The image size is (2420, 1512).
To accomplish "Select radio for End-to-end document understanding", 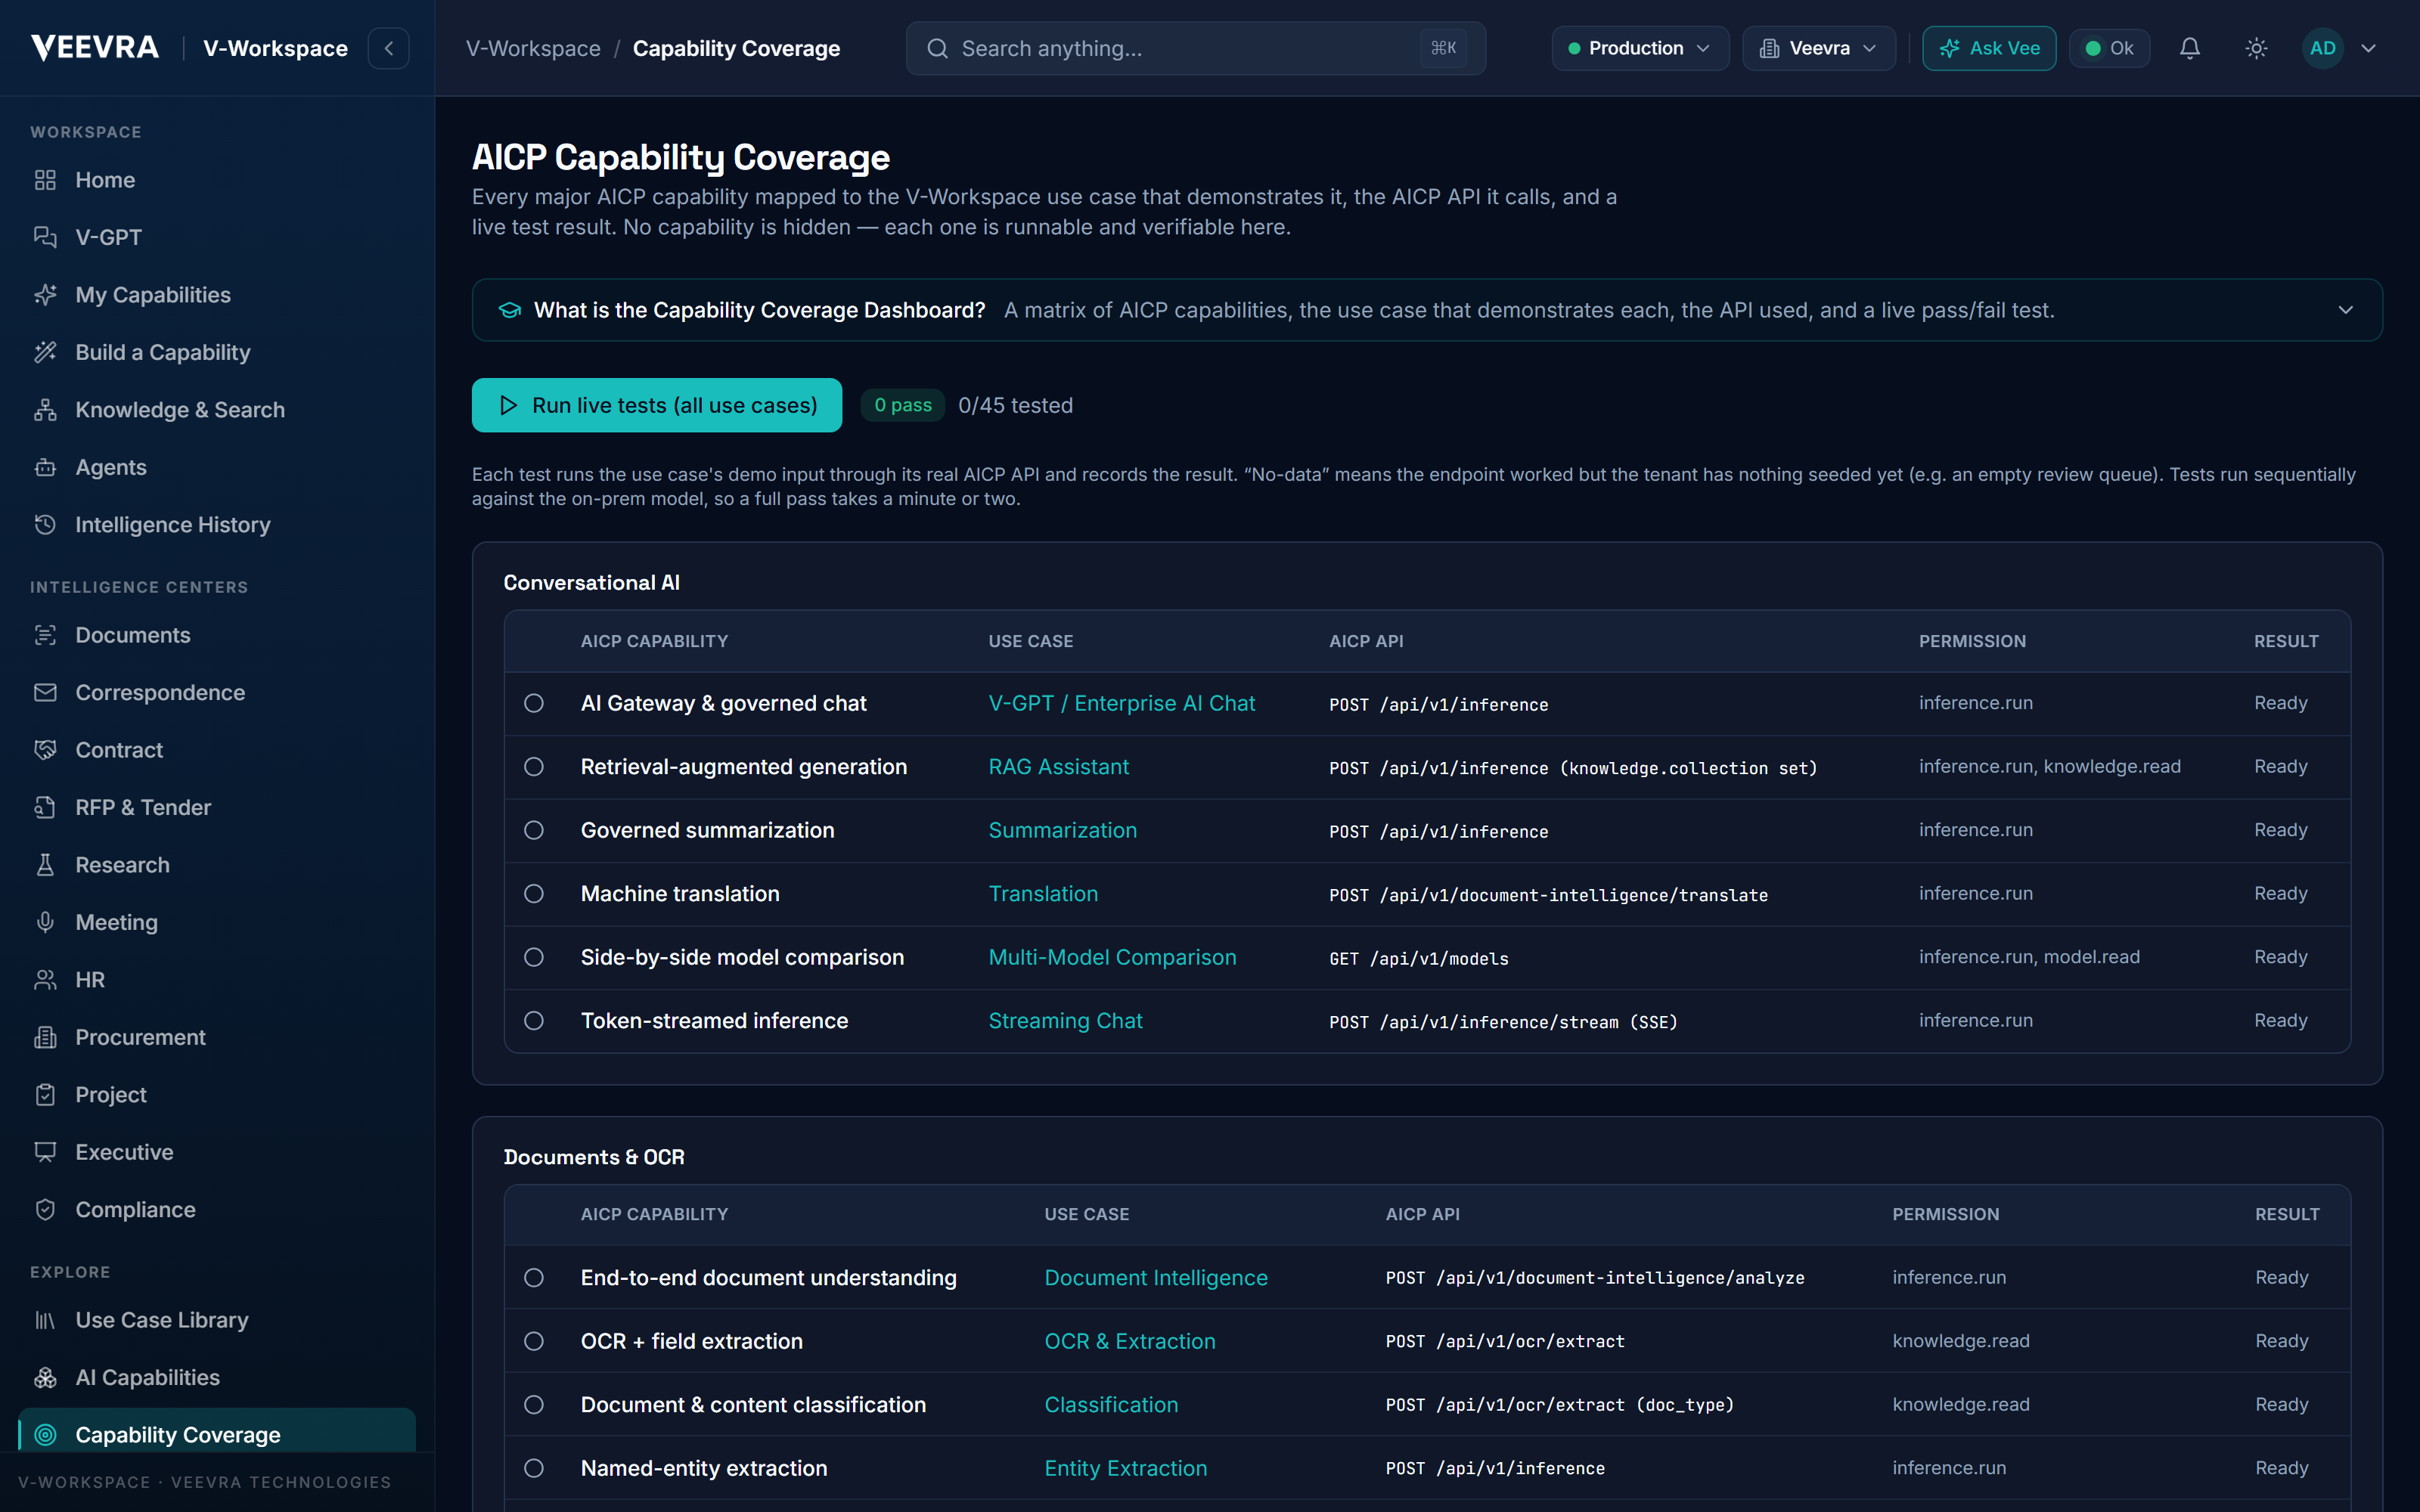I will click(x=534, y=1278).
